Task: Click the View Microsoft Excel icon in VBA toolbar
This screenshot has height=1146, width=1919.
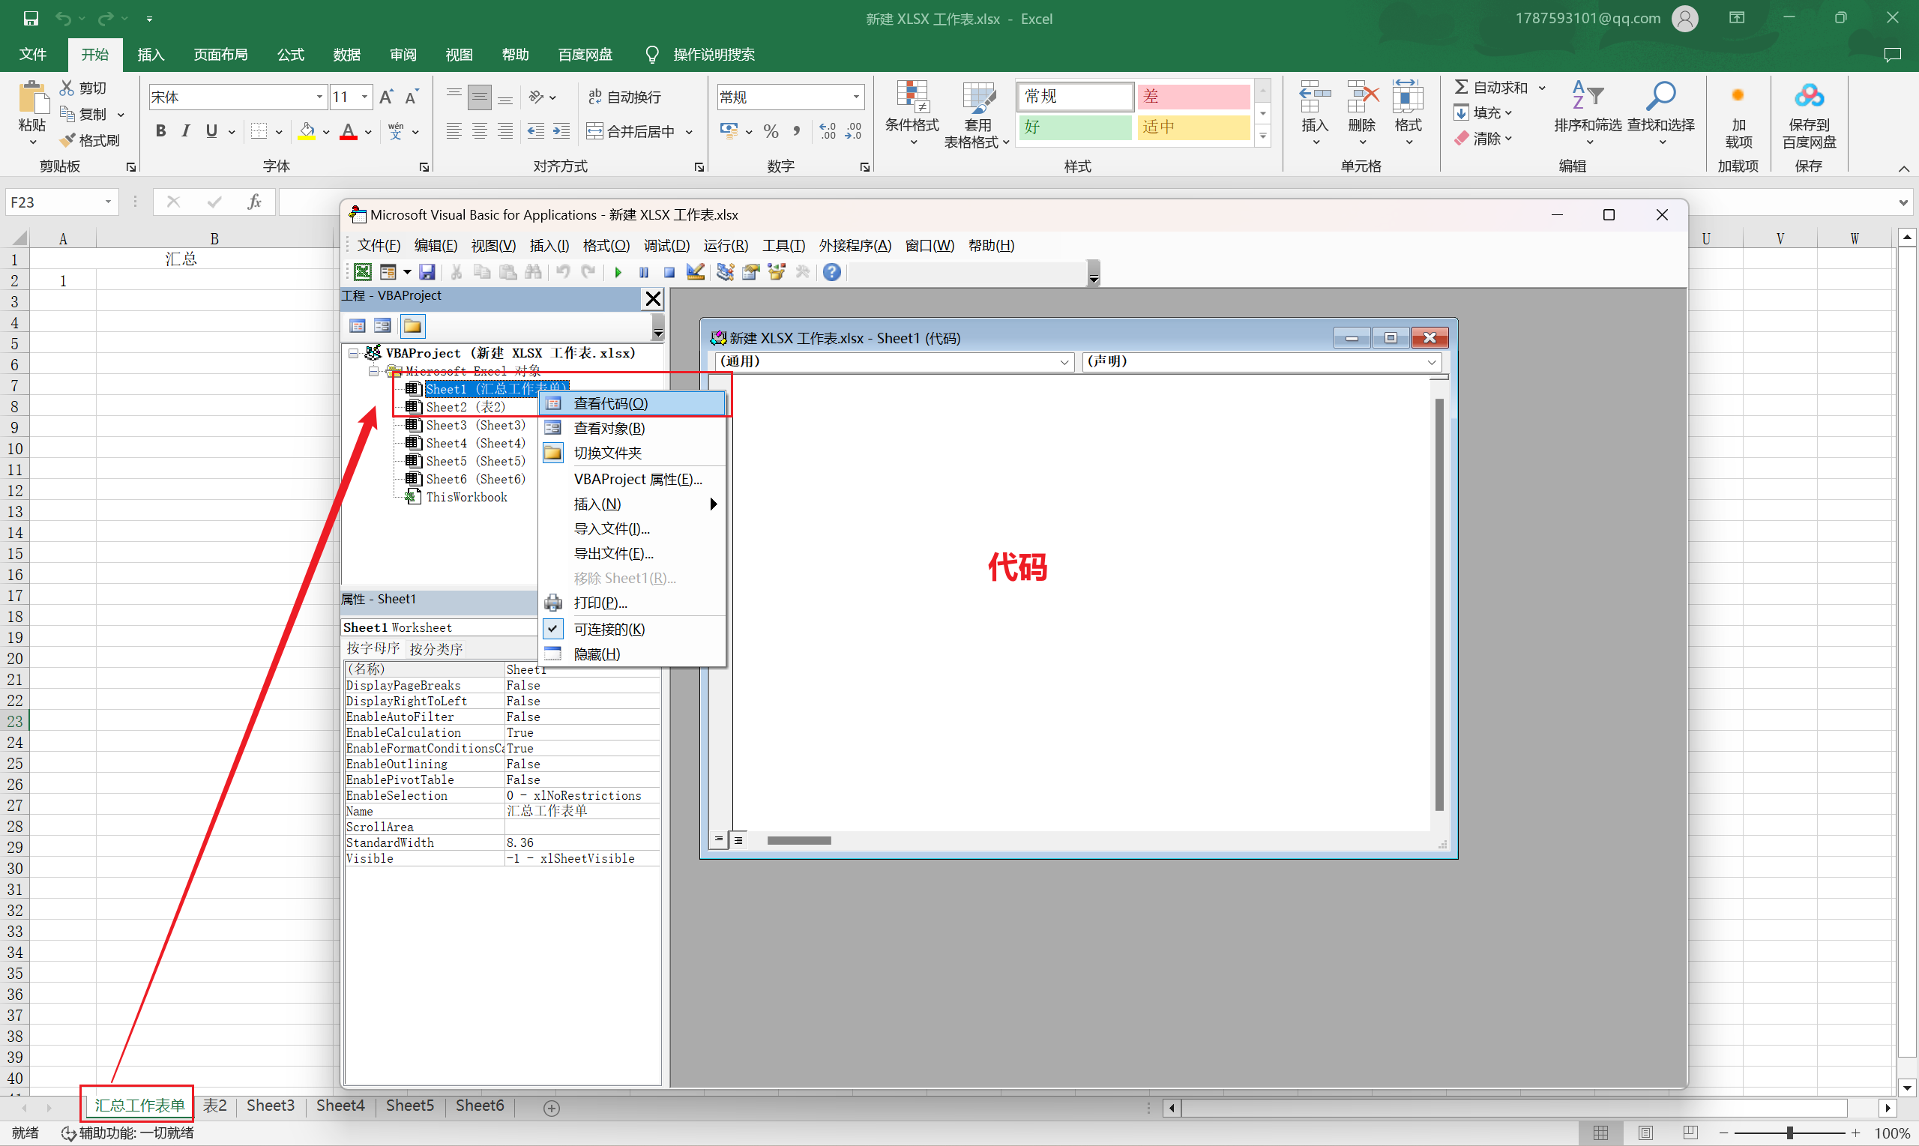Action: click(x=362, y=272)
